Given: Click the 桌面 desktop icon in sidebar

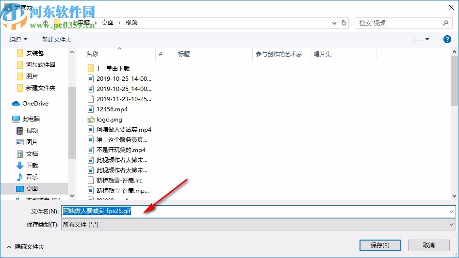Looking at the screenshot, I should 19,189.
